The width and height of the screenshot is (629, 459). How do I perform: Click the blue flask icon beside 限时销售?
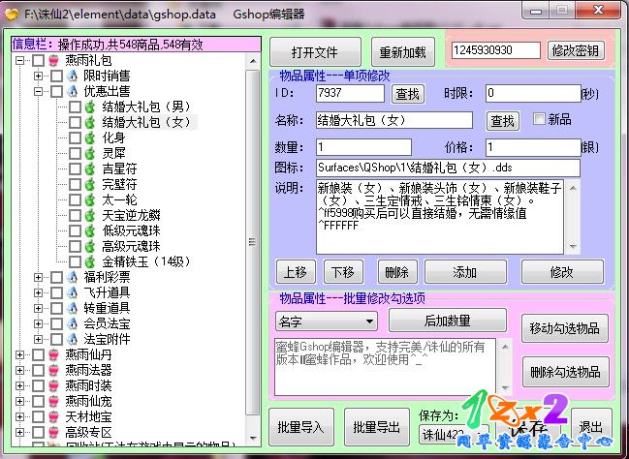click(72, 76)
